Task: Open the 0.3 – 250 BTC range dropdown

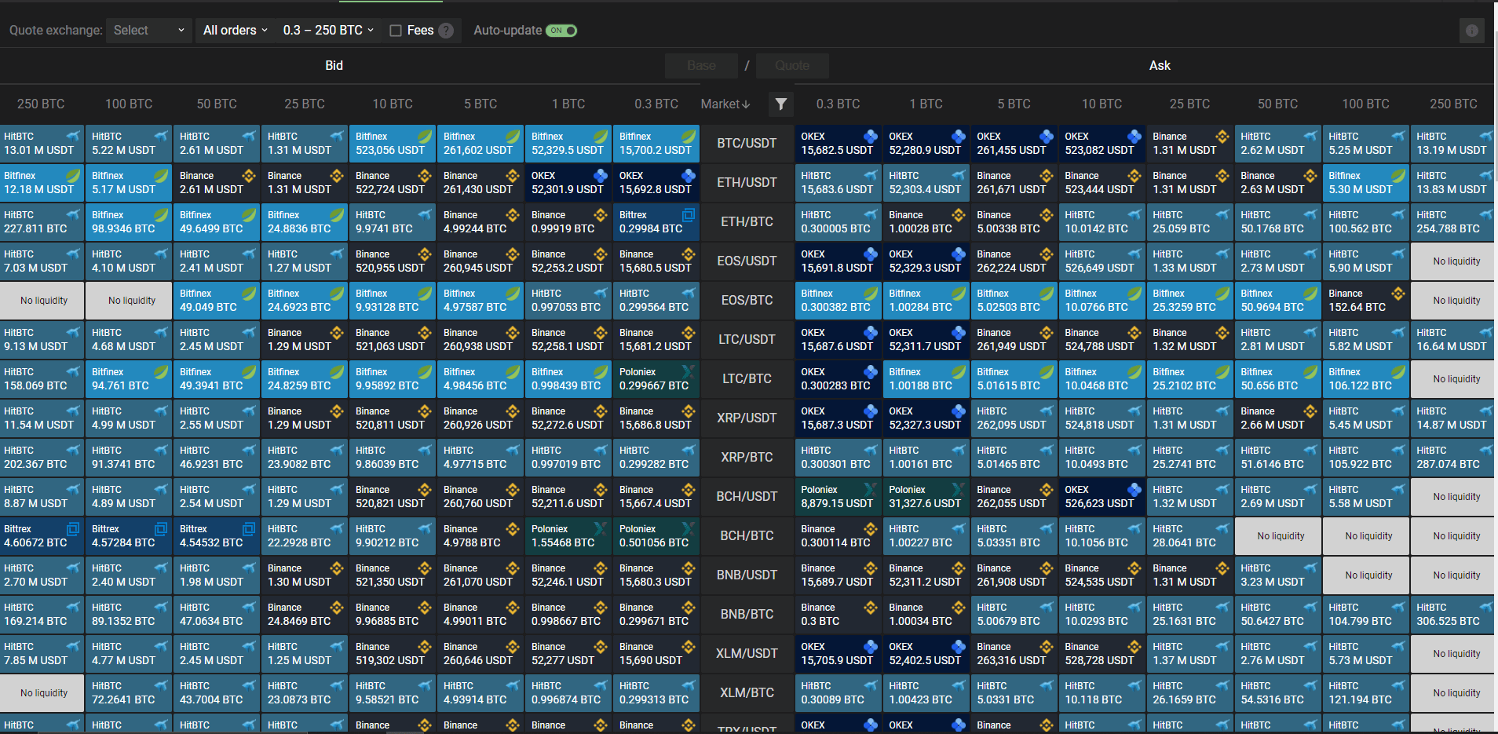Action: click(328, 31)
